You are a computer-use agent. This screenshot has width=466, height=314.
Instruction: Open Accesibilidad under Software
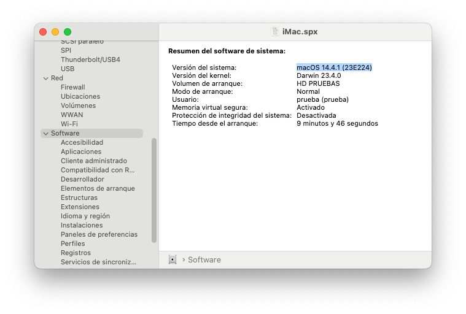[x=82, y=142]
